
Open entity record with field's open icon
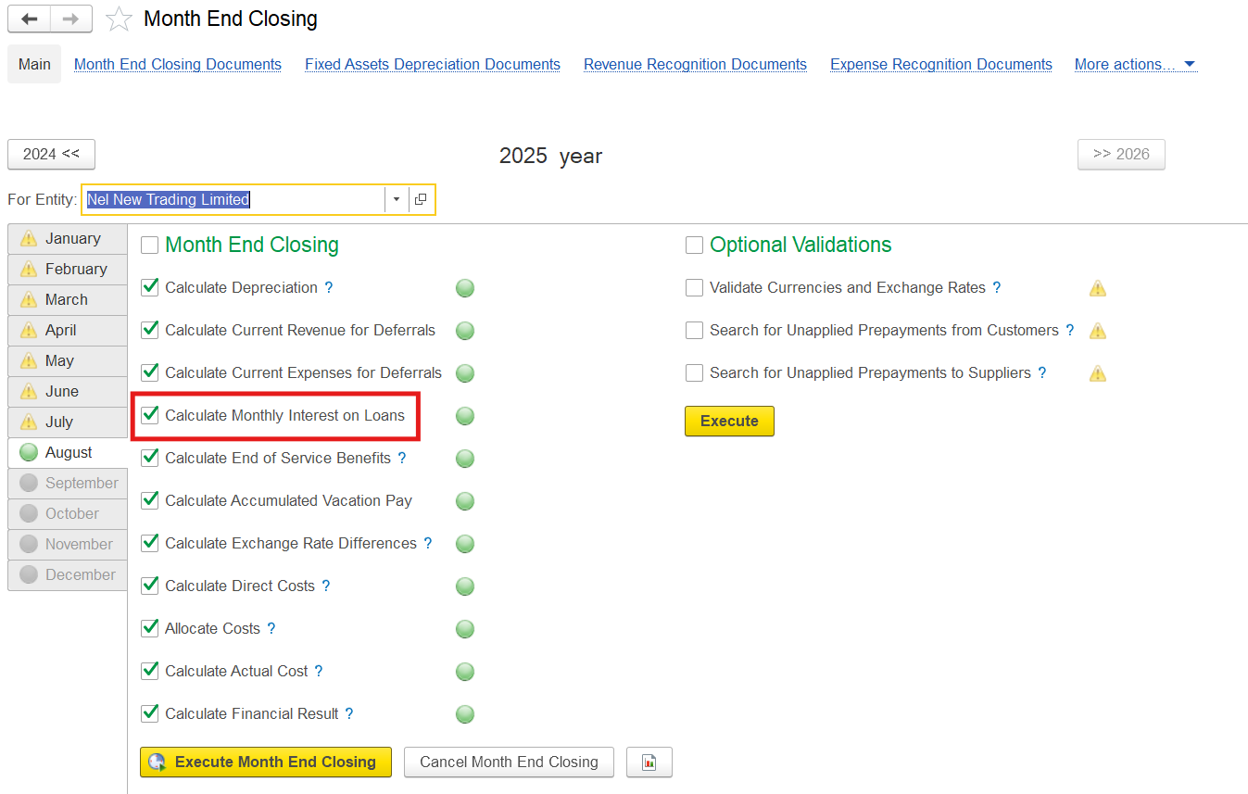[421, 199]
